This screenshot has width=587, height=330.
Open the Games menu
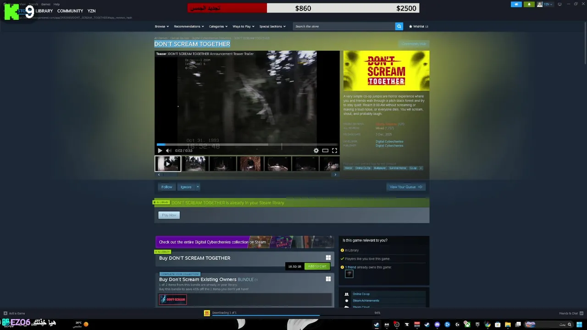45,4
